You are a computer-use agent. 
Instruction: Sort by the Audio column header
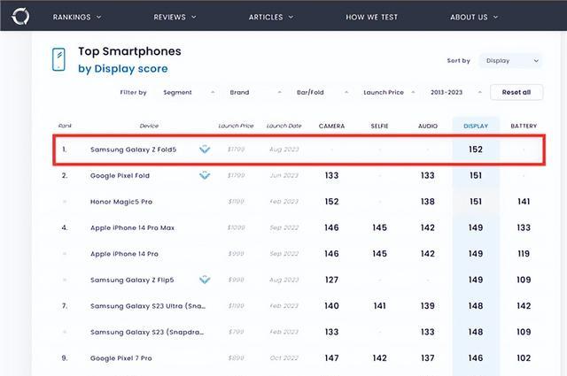428,126
